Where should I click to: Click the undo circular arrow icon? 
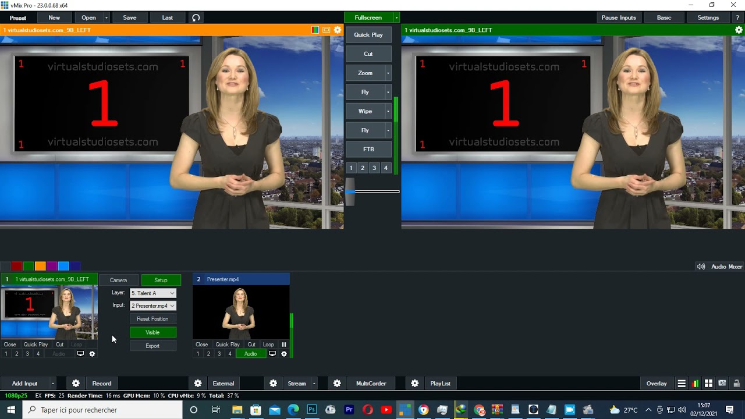196,17
